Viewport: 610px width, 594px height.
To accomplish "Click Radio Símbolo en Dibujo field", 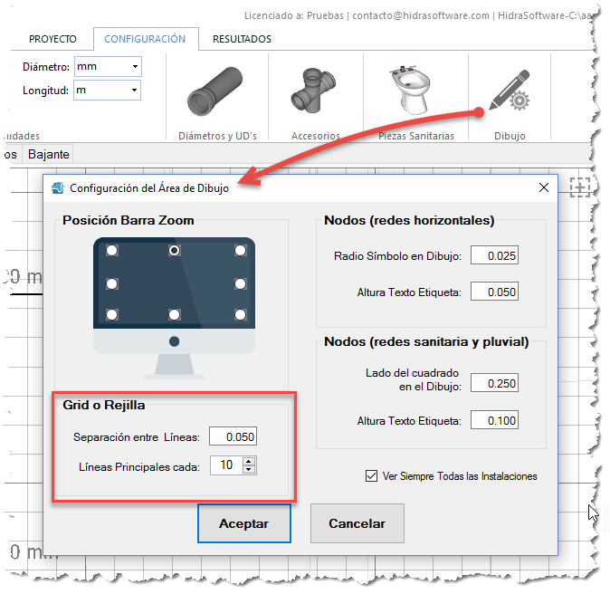I will [494, 256].
